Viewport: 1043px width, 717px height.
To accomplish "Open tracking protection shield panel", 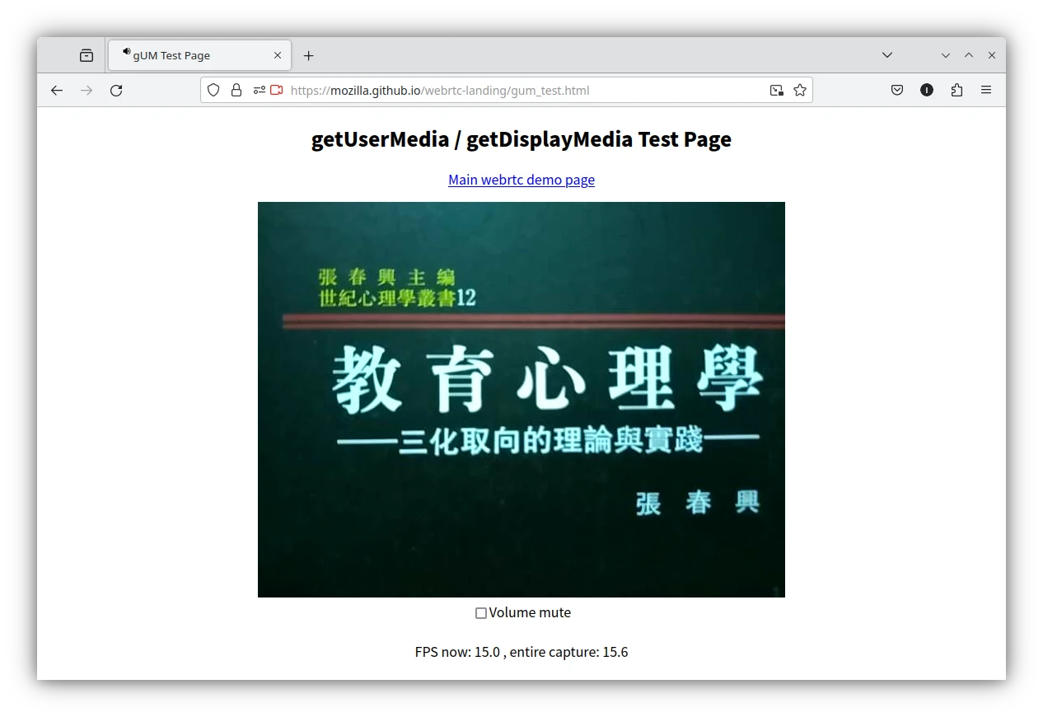I will click(213, 91).
